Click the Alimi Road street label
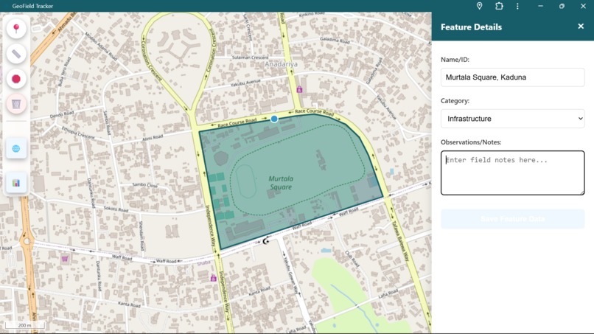Screen dimensions: 594x334 pos(153,138)
